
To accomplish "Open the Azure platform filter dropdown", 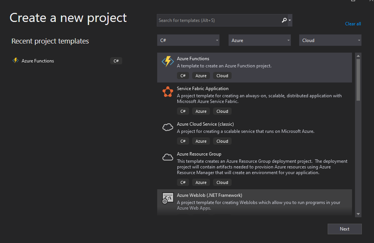I will [259, 40].
